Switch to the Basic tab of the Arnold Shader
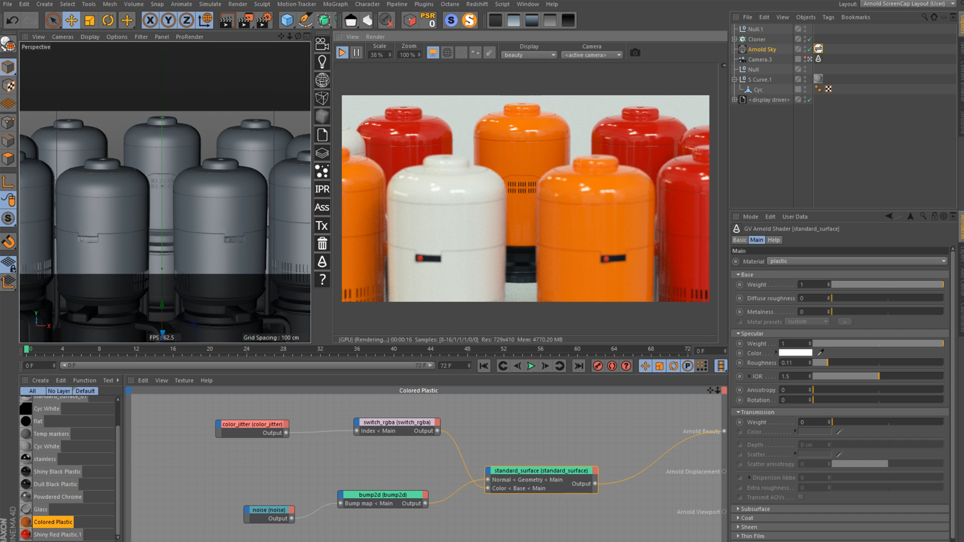 [739, 239]
